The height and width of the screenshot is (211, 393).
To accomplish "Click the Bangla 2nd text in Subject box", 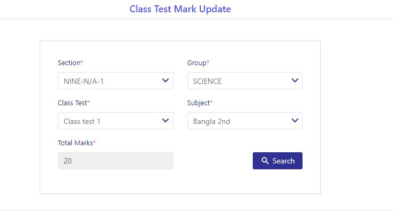I will 211,121.
